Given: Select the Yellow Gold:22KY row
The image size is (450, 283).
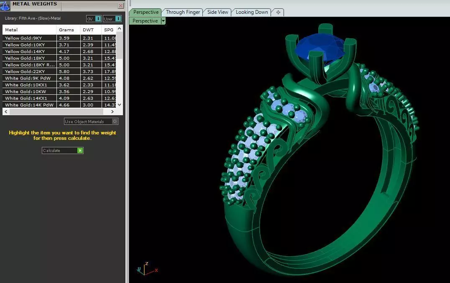Looking at the screenshot, I should point(59,72).
